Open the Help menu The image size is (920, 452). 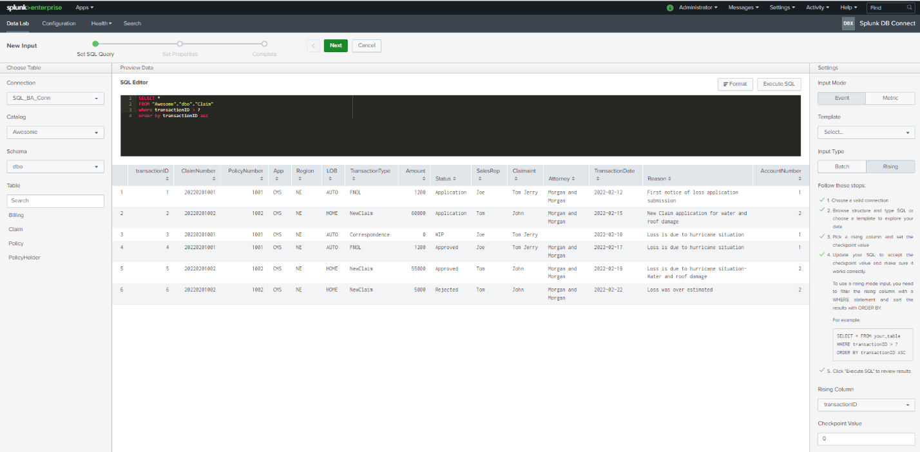849,8
